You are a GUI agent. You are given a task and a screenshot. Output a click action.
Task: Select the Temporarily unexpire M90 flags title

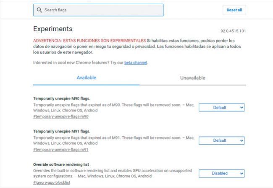click(x=62, y=98)
